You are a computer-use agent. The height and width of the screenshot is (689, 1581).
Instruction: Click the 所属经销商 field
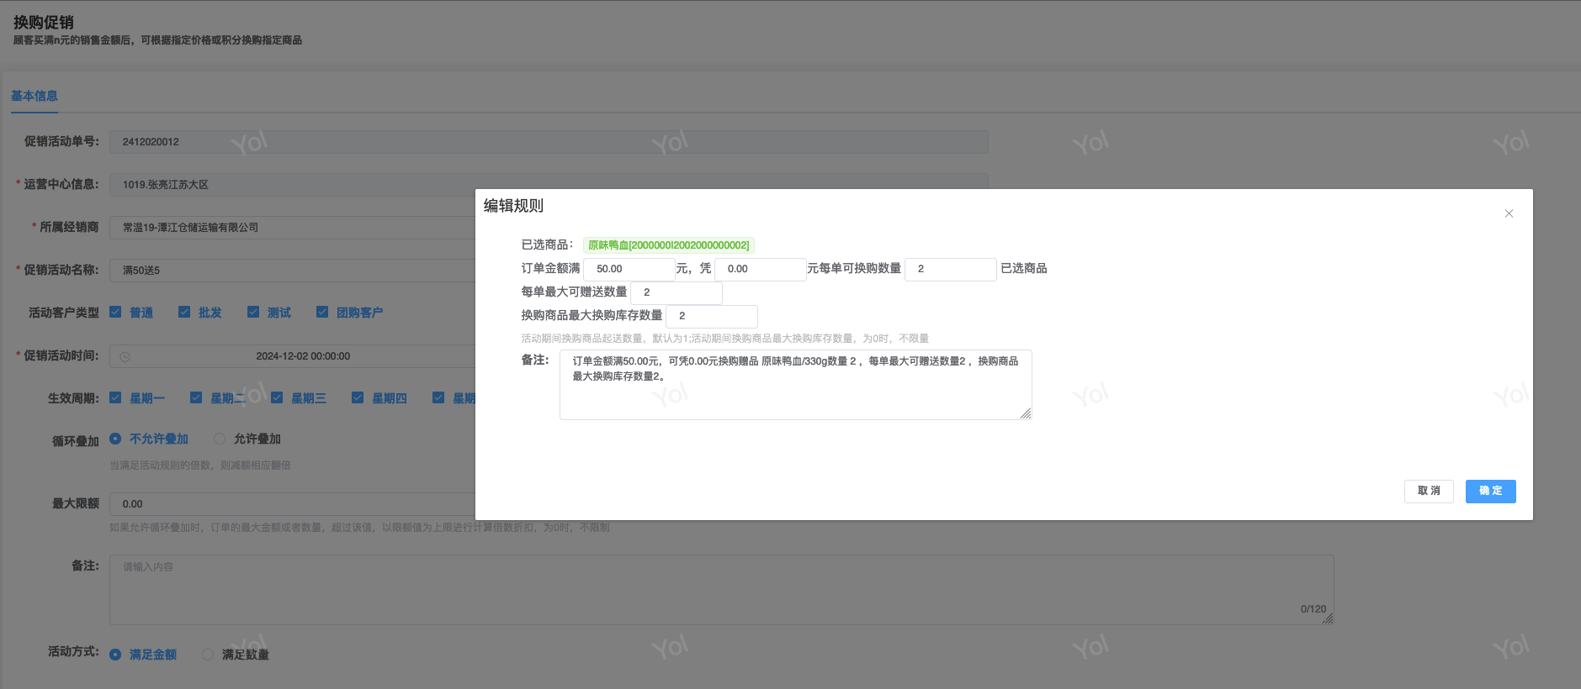click(x=292, y=228)
